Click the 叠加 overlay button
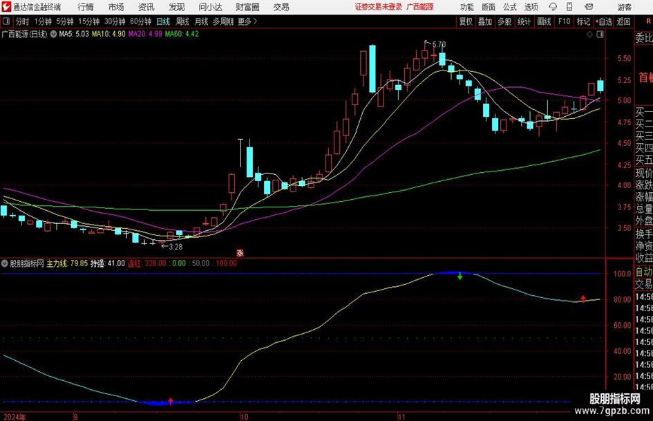653x421 pixels. (485, 21)
